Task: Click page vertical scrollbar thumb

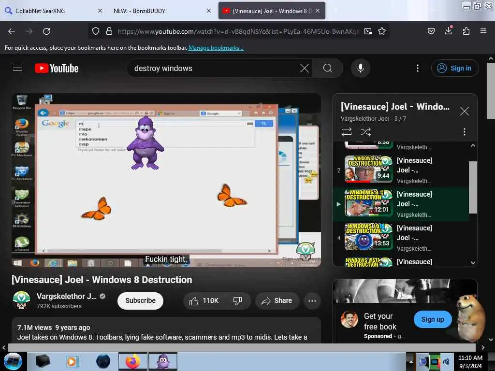Action: [491, 90]
